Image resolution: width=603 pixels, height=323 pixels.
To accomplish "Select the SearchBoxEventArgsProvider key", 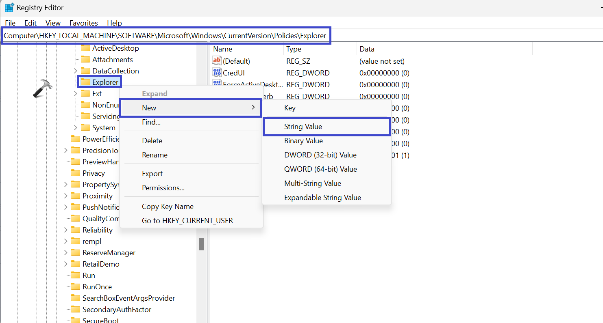I will pyautogui.click(x=128, y=298).
